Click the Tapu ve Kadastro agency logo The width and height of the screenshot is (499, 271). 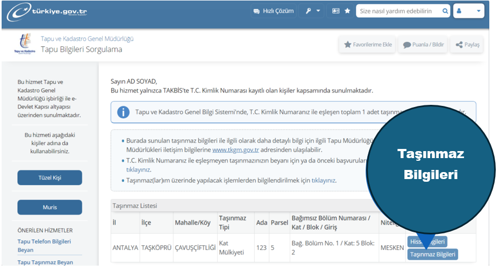click(x=23, y=44)
